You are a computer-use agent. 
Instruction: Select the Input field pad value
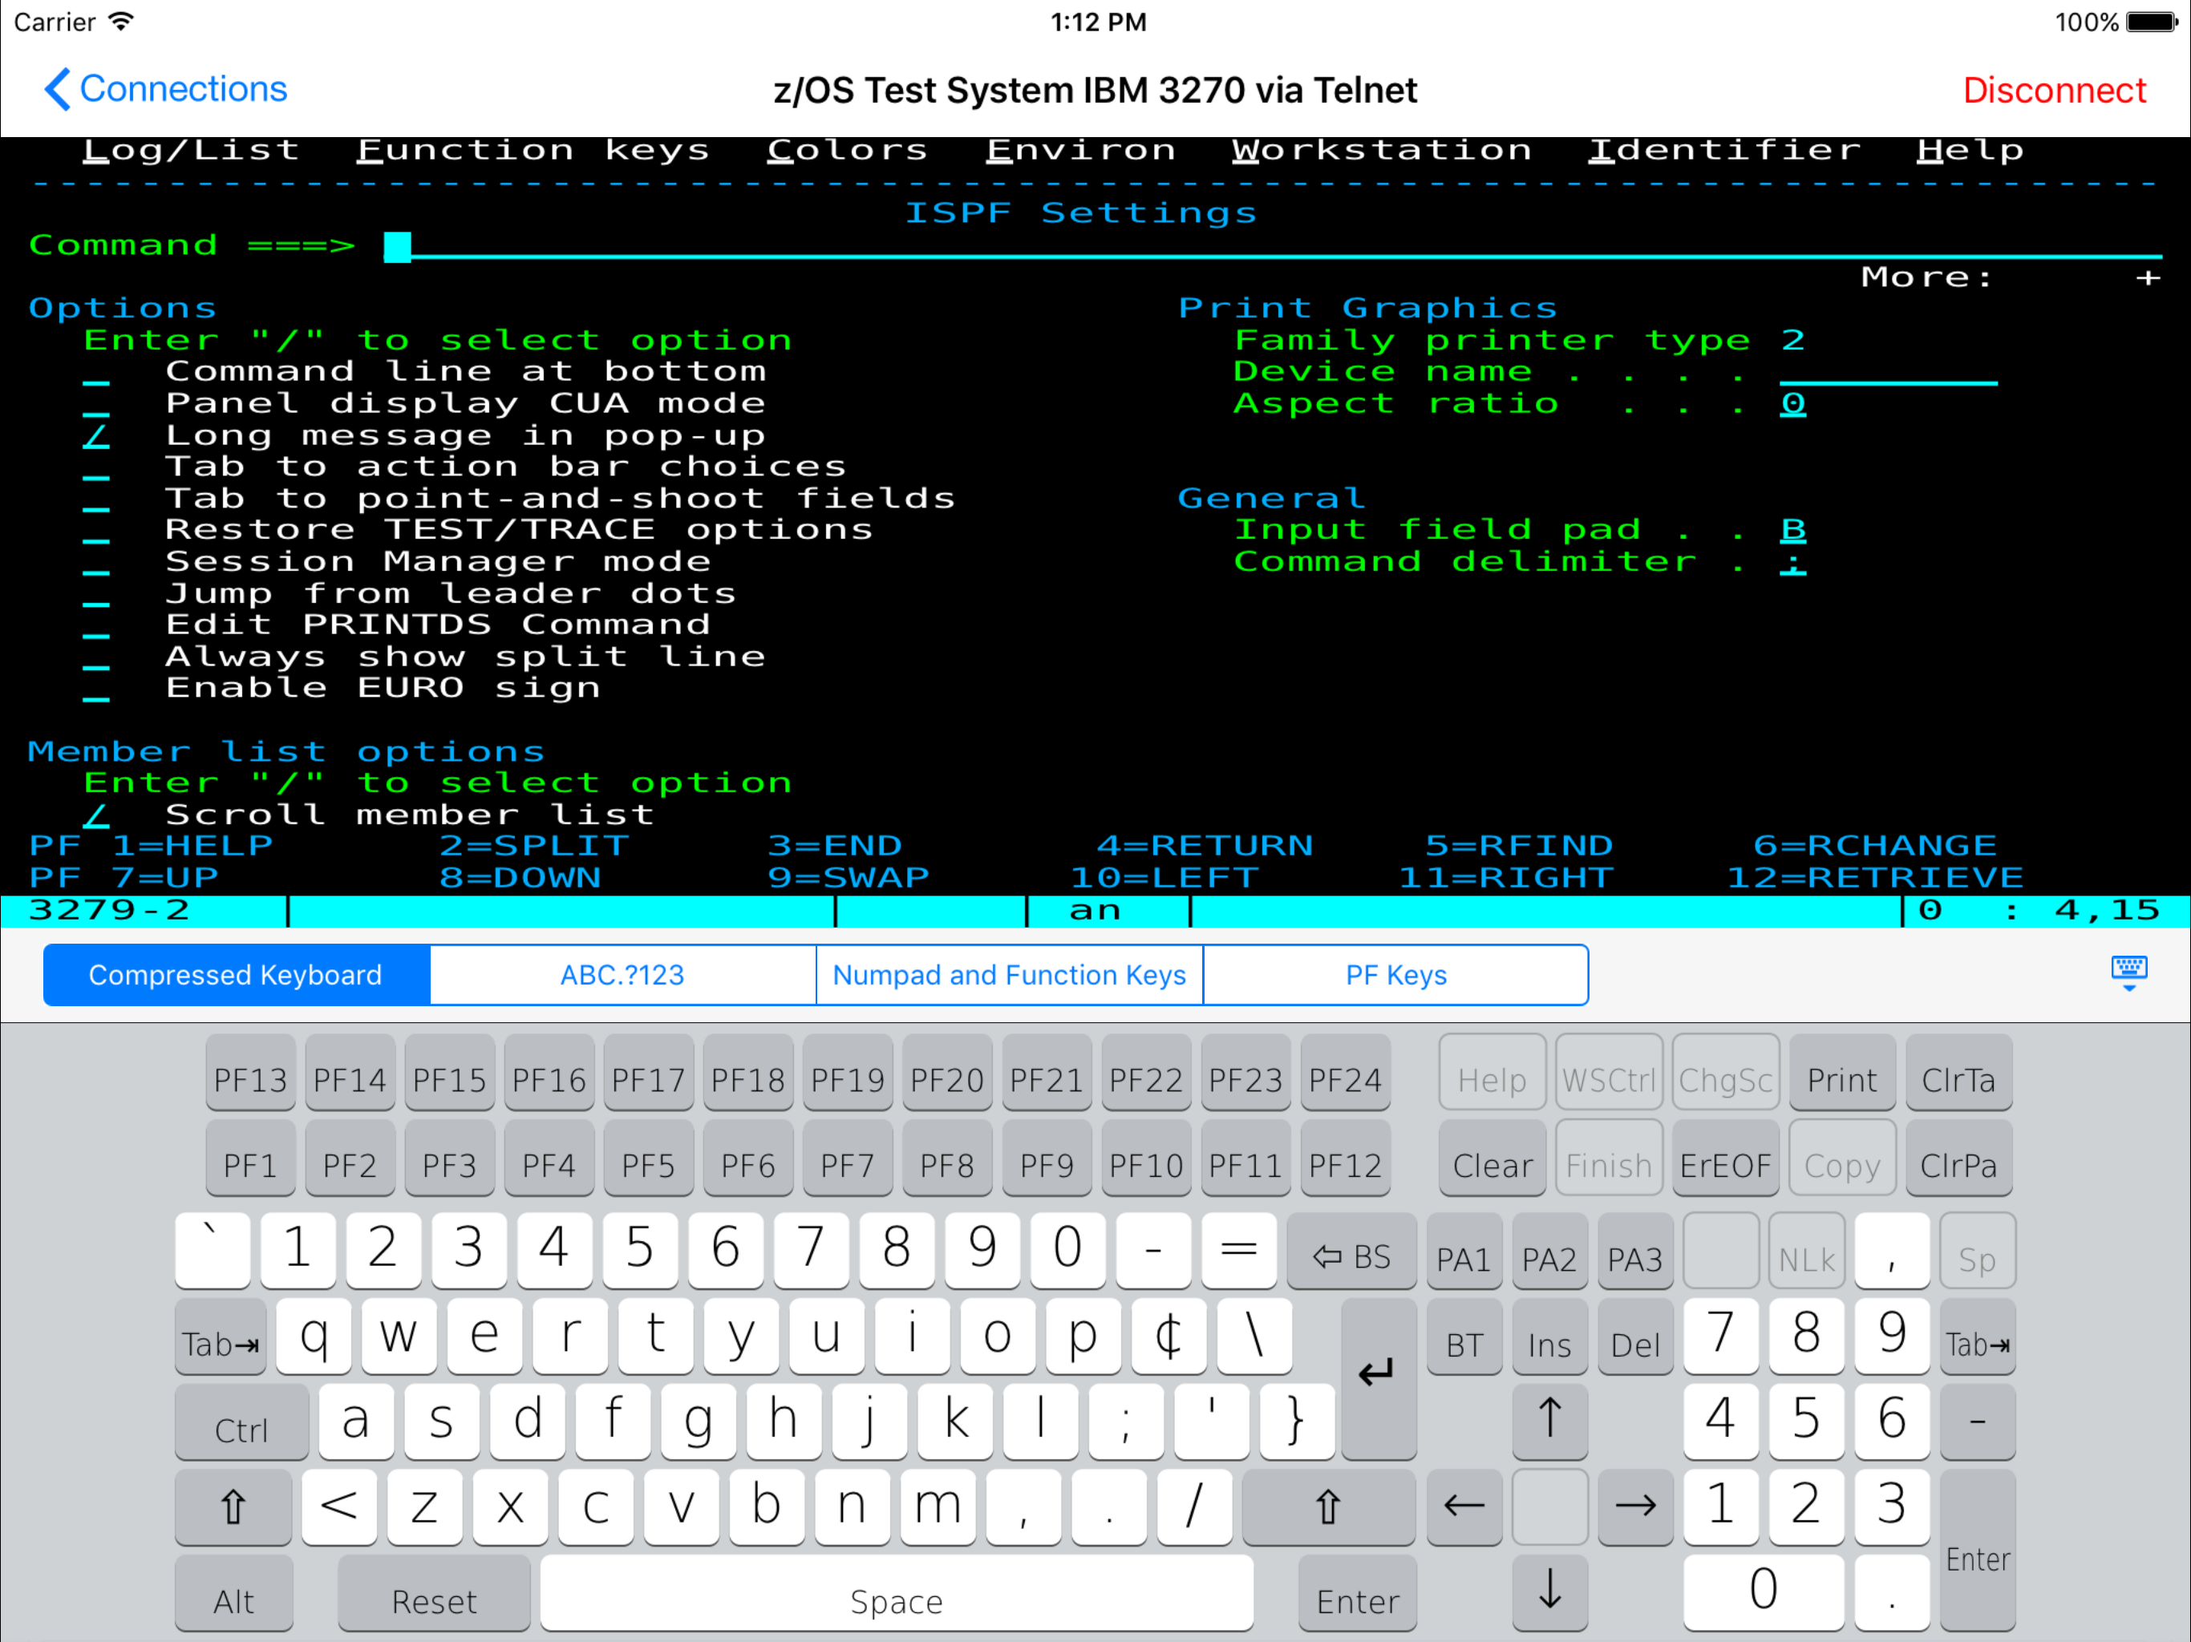pos(1792,532)
